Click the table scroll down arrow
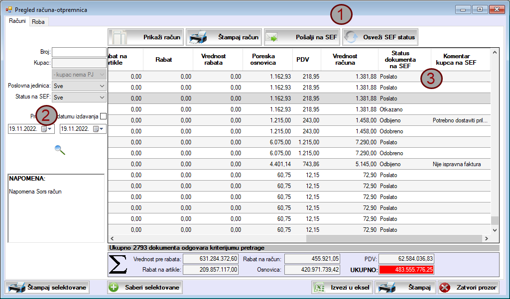Viewport: 510px width, 299px height. tap(495, 230)
